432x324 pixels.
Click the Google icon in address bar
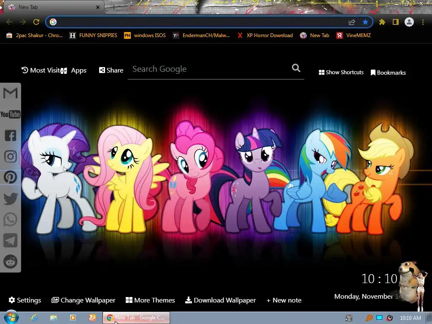pos(53,22)
